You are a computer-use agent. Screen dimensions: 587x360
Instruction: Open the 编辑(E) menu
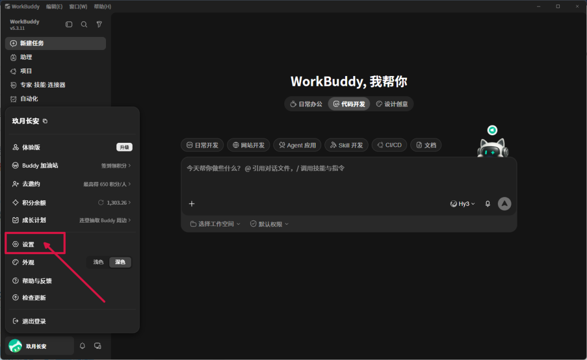pyautogui.click(x=54, y=7)
